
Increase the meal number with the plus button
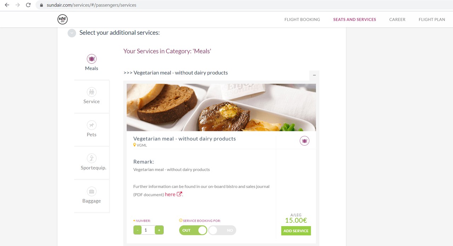pos(159,230)
